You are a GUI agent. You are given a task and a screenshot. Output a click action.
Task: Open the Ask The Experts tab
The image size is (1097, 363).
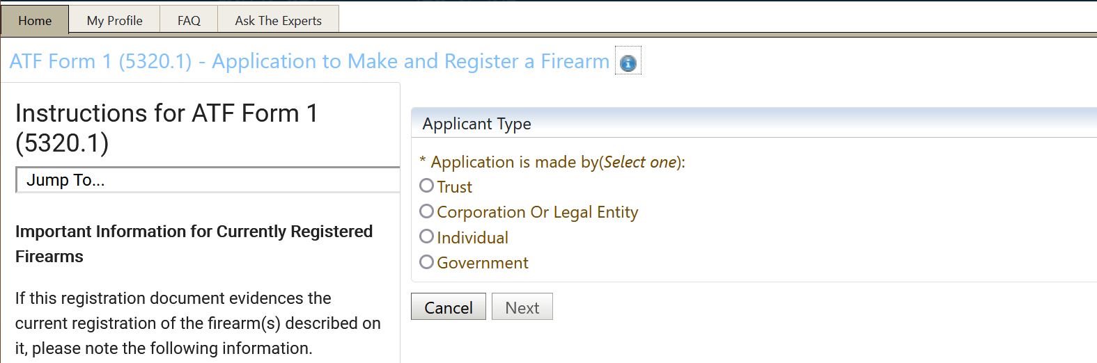279,20
